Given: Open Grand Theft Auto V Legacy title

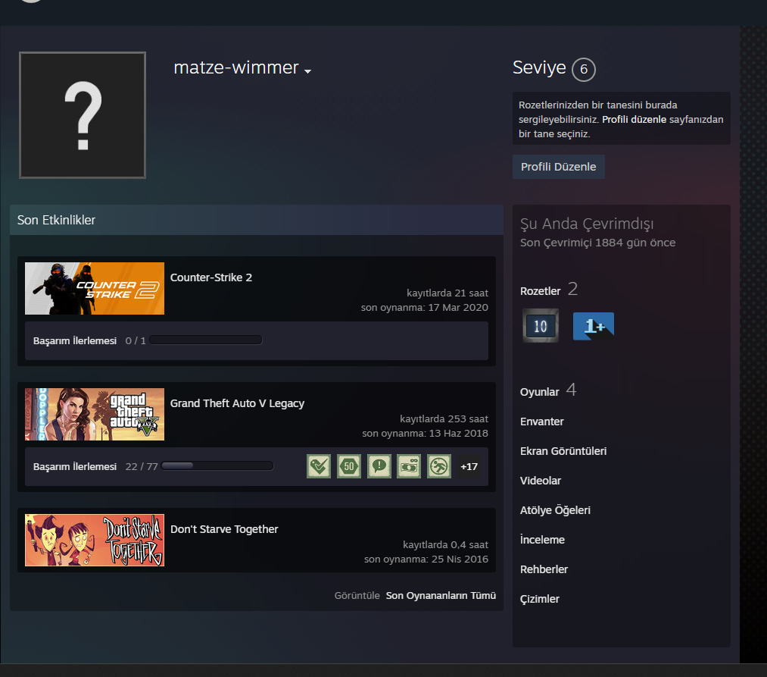Looking at the screenshot, I should pyautogui.click(x=237, y=403).
